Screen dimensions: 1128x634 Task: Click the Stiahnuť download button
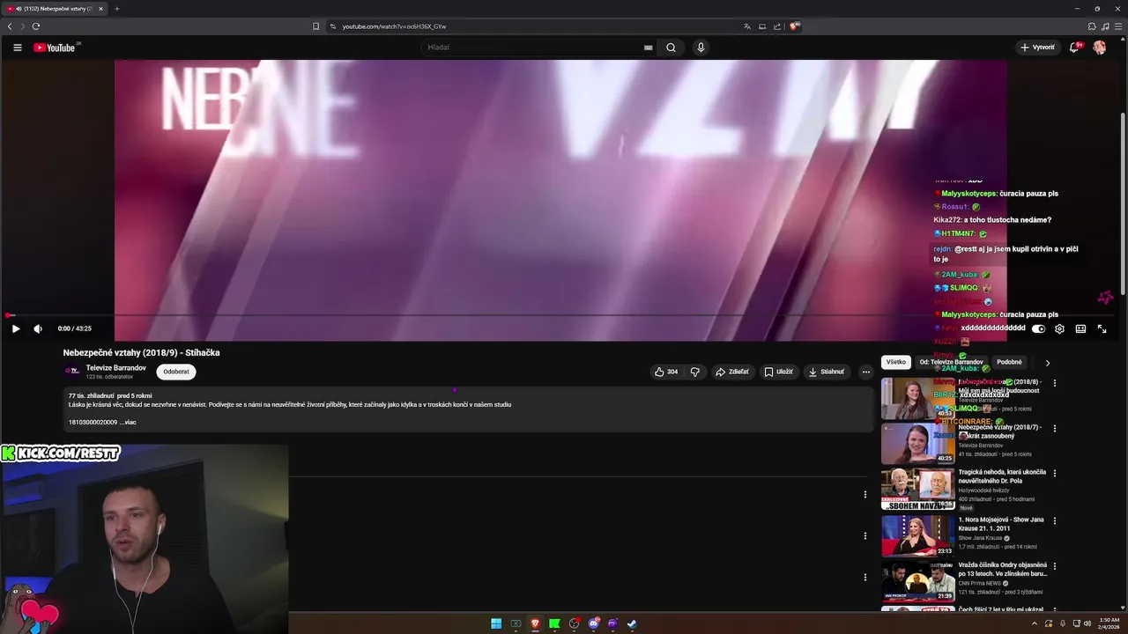pyautogui.click(x=827, y=372)
